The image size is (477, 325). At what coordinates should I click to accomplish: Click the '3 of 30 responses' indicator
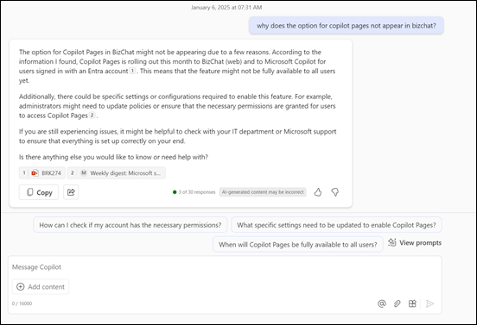click(194, 192)
